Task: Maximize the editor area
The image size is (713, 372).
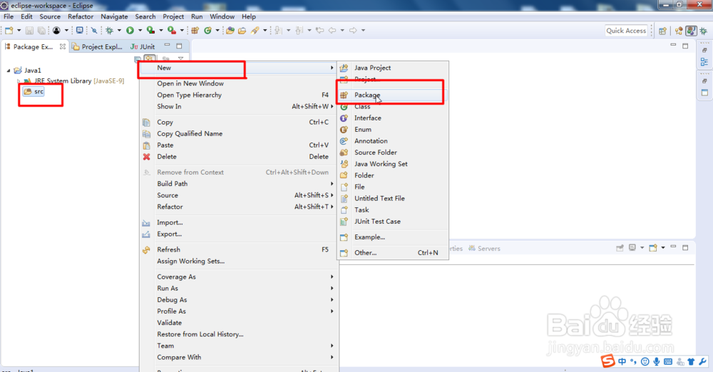Action: tap(685, 46)
